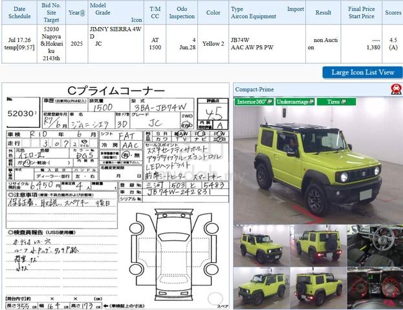Click the Model Grade Icon column header
This screenshot has width=403, height=310.
pyautogui.click(x=116, y=12)
